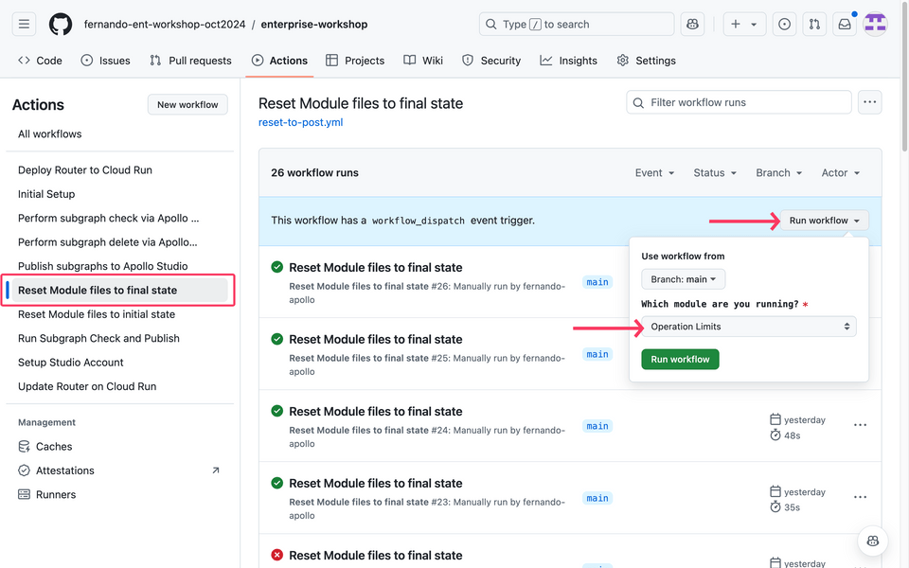Open the Operation Limits module select
This screenshot has height=568, width=909.
[x=748, y=327]
